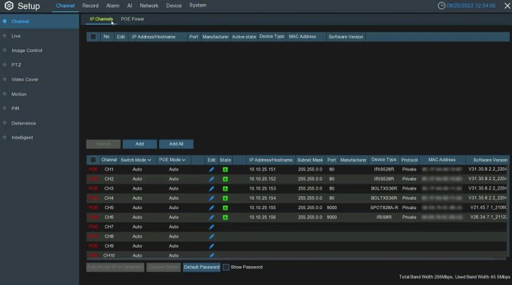The height and width of the screenshot is (285, 512).
Task: Click the green state icon for CH5
Action: tap(225, 208)
